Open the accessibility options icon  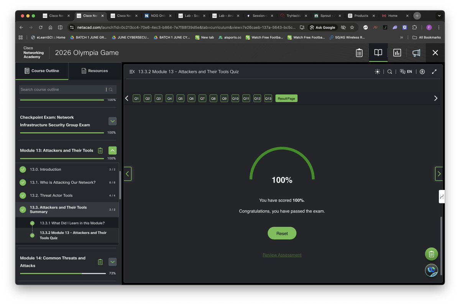422,72
